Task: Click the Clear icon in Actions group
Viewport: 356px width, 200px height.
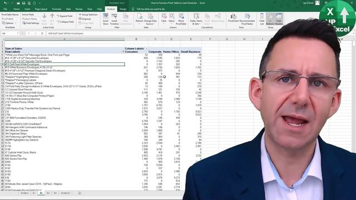Action: [164, 19]
